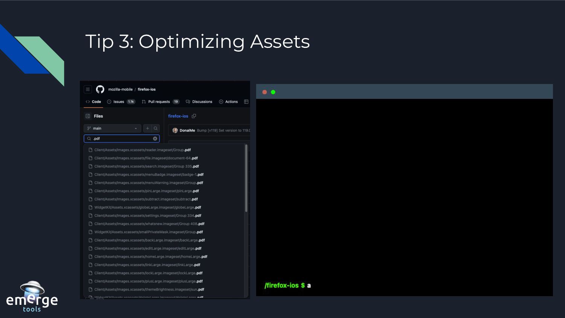
Task: Click the mozilla-mobile organization link
Action: tap(120, 90)
